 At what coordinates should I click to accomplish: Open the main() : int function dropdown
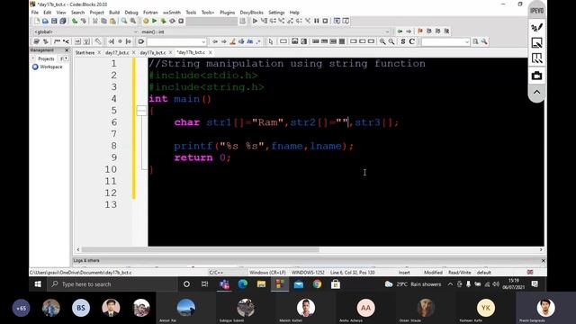pos(265,32)
